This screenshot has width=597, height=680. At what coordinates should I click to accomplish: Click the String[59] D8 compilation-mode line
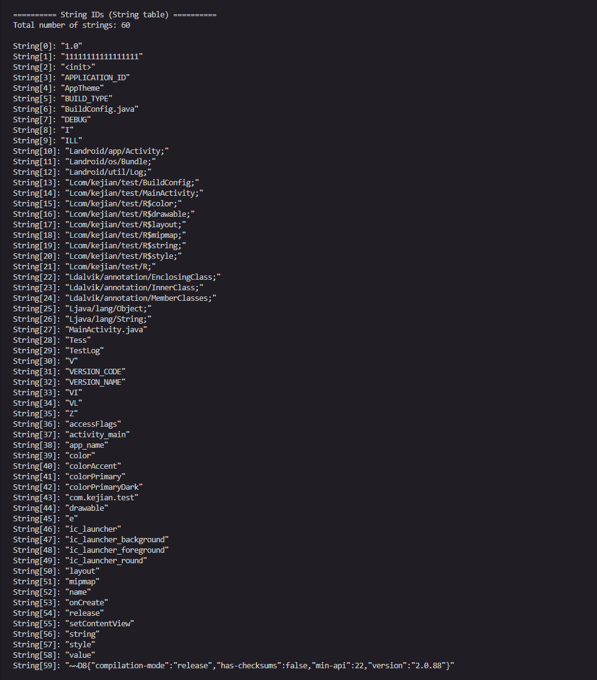click(x=234, y=666)
